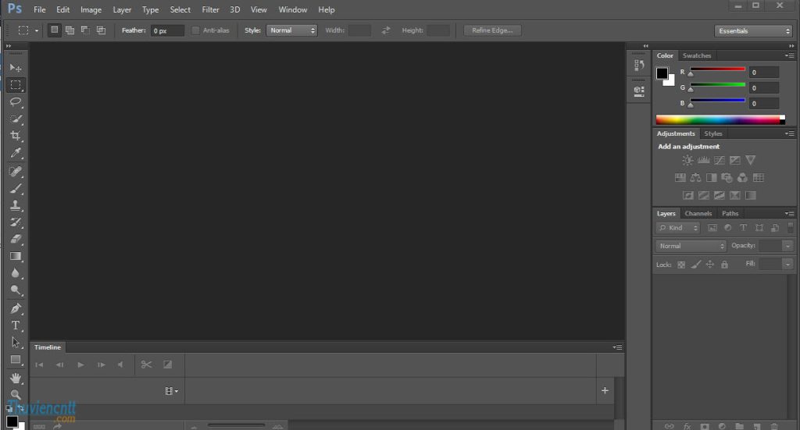Open the Essentials workspace dropdown
This screenshot has width=800, height=430.
pos(753,30)
